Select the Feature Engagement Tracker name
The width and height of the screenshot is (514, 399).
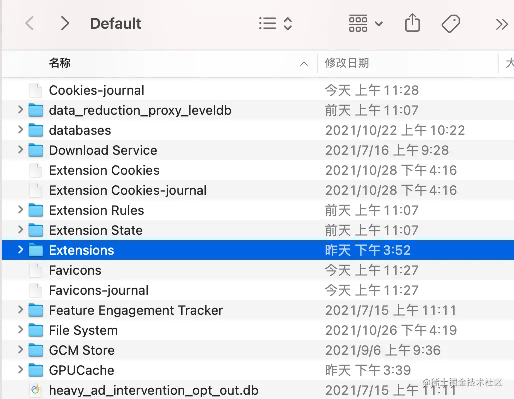[136, 310]
